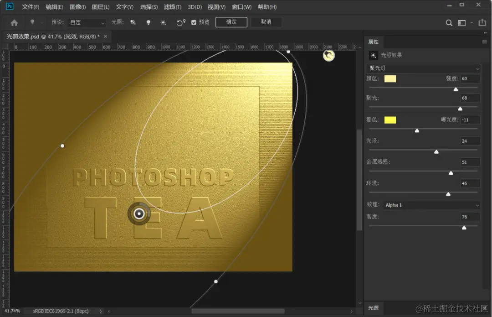
Task: Open the 视图(V) menu
Action: coord(216,7)
